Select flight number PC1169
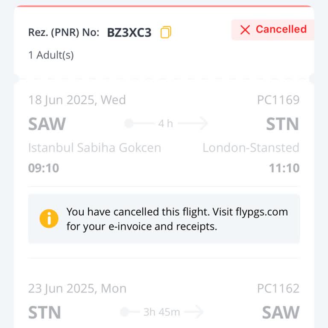The height and width of the screenshot is (328, 328). [278, 100]
